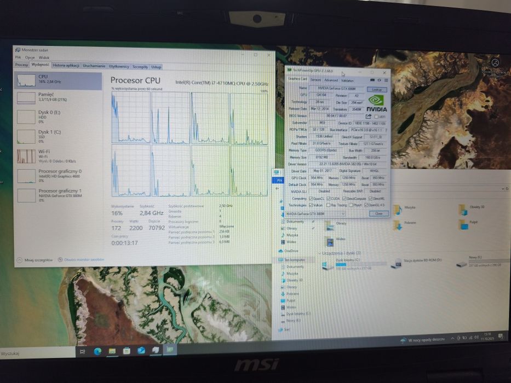Switch to the Sensors tab in GPU-Z
Screen dimensions: 511x383
point(315,80)
